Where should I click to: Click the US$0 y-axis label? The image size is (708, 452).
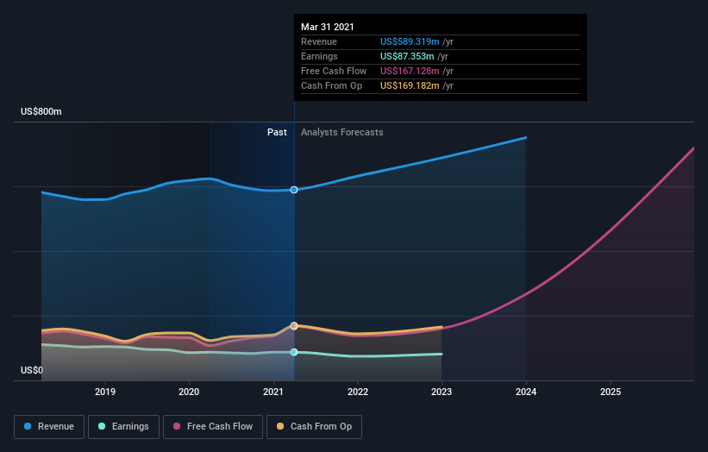tap(32, 370)
